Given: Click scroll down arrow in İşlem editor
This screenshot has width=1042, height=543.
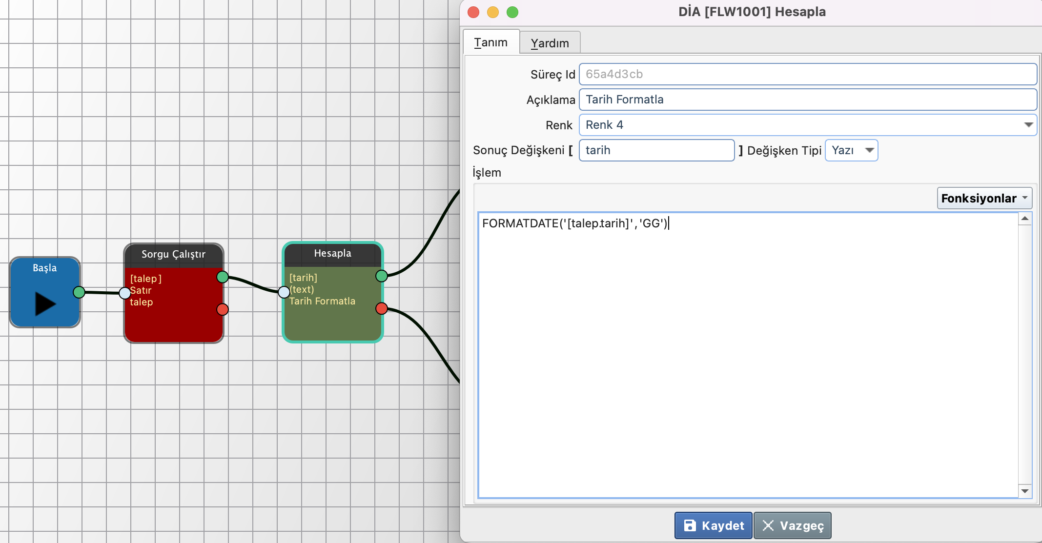Looking at the screenshot, I should point(1025,491).
